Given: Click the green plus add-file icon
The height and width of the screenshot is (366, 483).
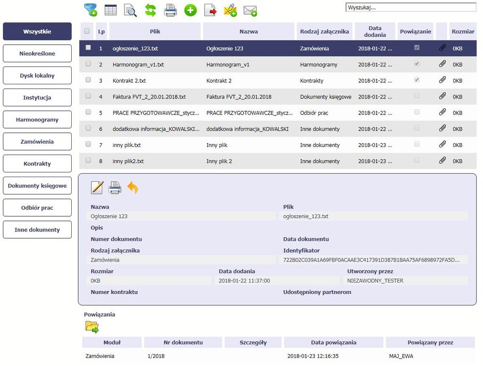Looking at the screenshot, I should (191, 10).
